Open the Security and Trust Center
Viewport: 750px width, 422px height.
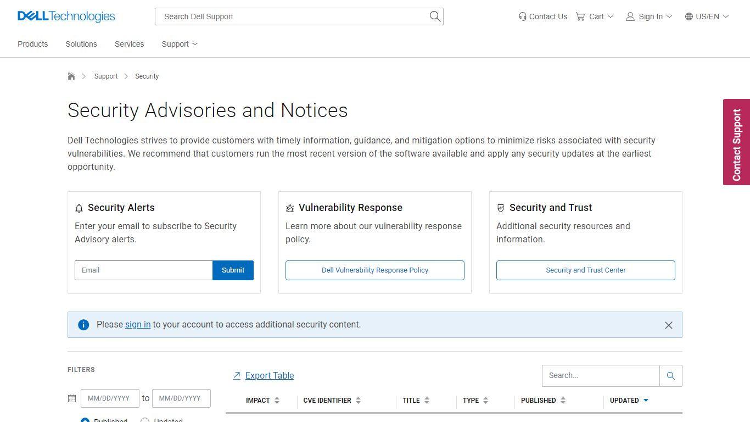(x=586, y=270)
